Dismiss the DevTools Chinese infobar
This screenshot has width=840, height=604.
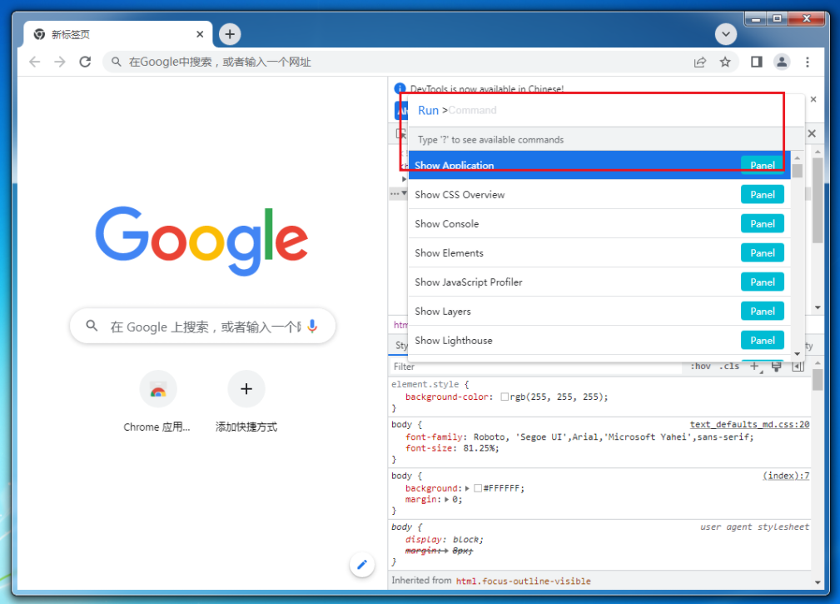click(813, 99)
